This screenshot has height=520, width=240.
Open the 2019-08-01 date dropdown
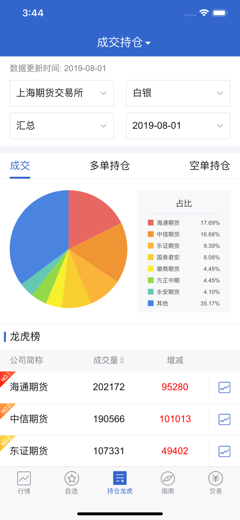coord(178,126)
